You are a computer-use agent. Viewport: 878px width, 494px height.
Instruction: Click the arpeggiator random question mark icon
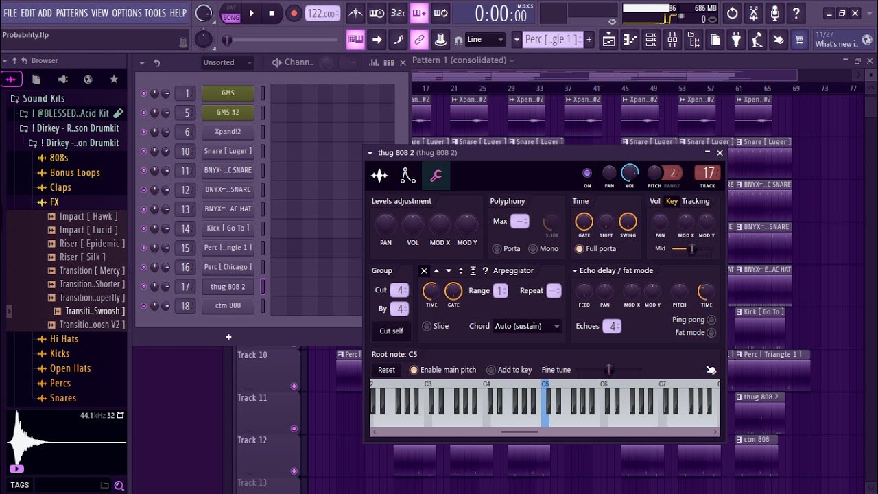pos(485,271)
